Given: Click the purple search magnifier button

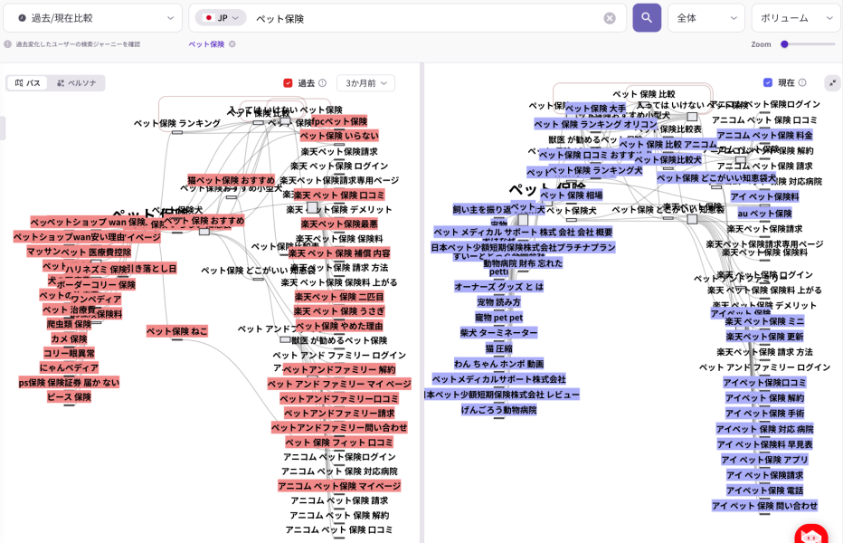Looking at the screenshot, I should (x=647, y=18).
